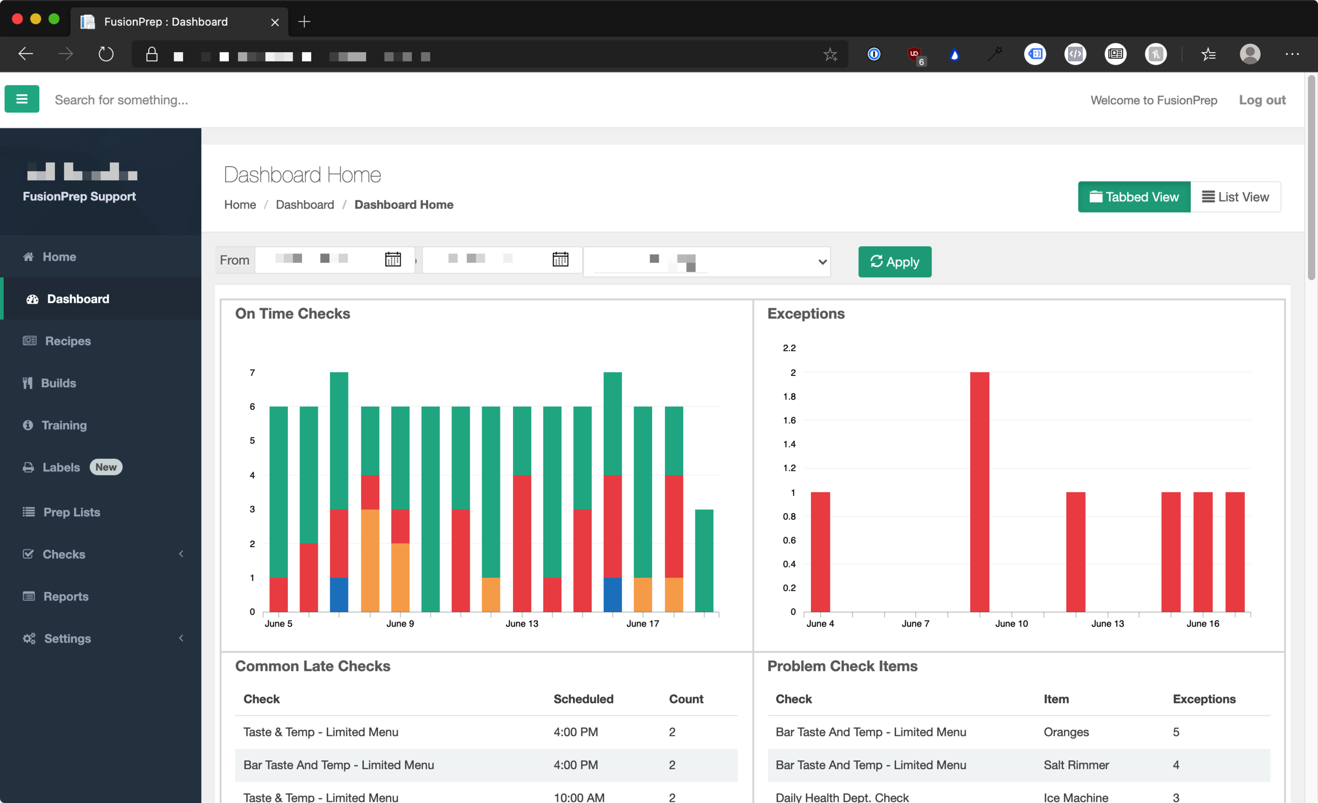Click the 1Password extension icon
The width and height of the screenshot is (1318, 803).
[x=874, y=54]
